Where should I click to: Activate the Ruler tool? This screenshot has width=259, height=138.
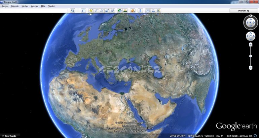140,10
